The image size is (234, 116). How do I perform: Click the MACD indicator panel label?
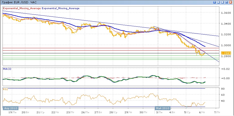(x=7, y=69)
